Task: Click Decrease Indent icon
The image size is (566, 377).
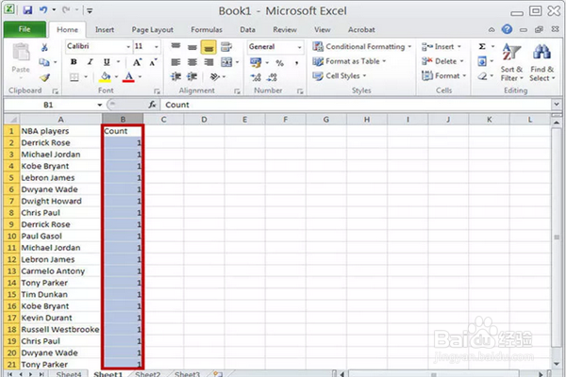Action: click(x=175, y=76)
